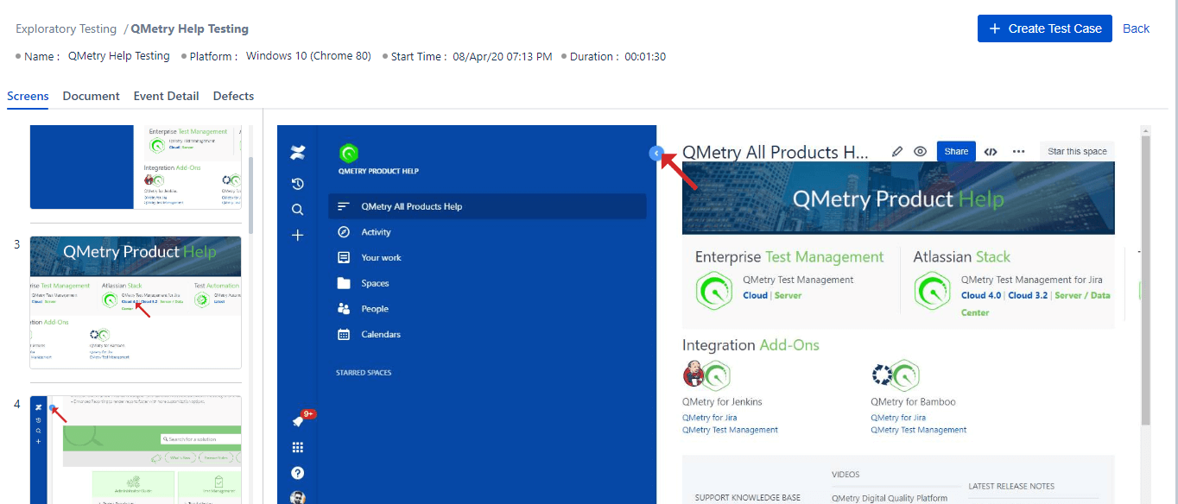Click the pencil edit page icon
The width and height of the screenshot is (1178, 504).
897,151
